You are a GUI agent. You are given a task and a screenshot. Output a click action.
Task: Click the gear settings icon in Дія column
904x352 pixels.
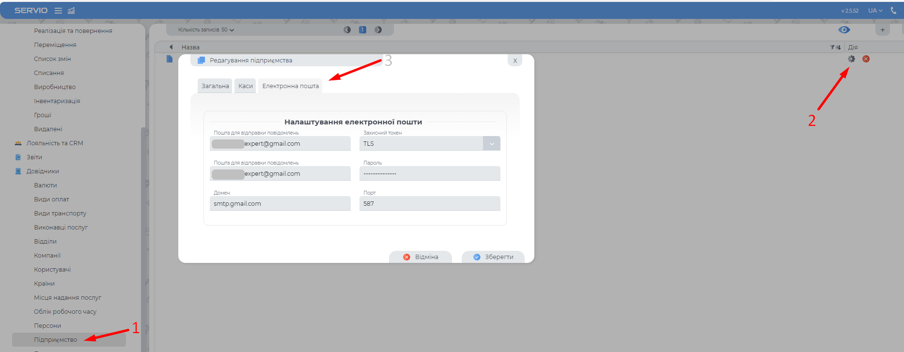pyautogui.click(x=851, y=59)
